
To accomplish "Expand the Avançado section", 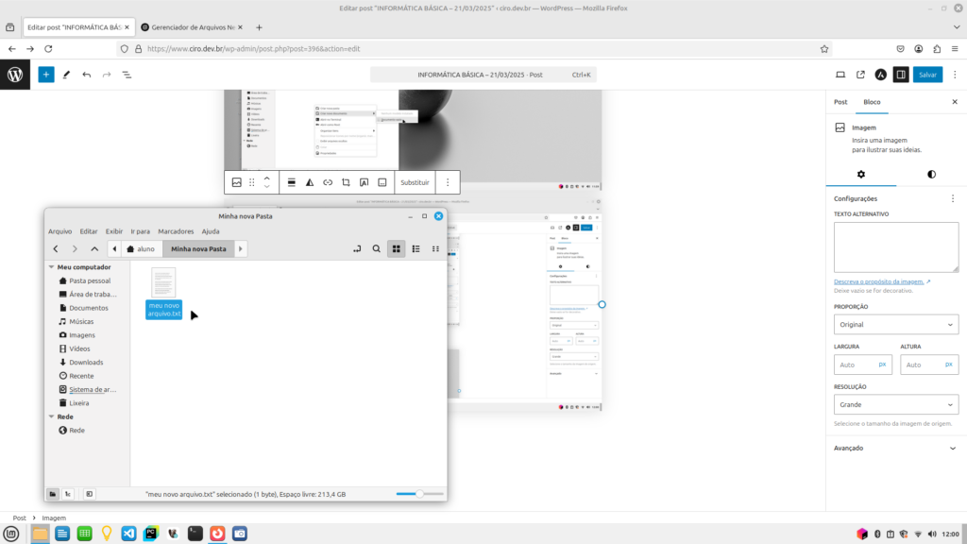I will [895, 449].
